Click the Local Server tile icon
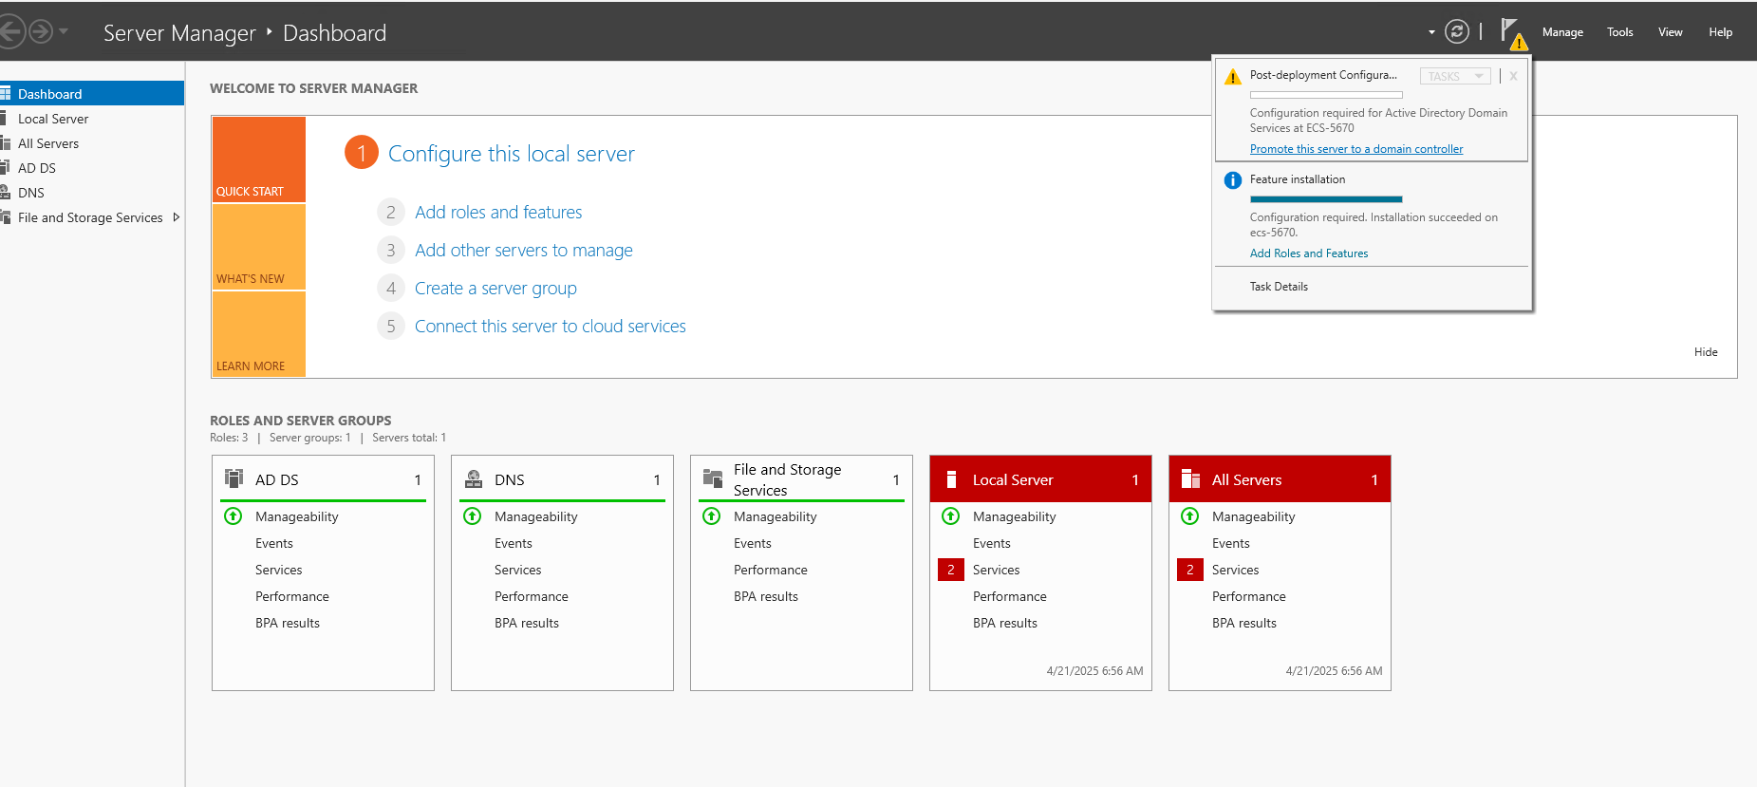1757x787 pixels. 951,479
